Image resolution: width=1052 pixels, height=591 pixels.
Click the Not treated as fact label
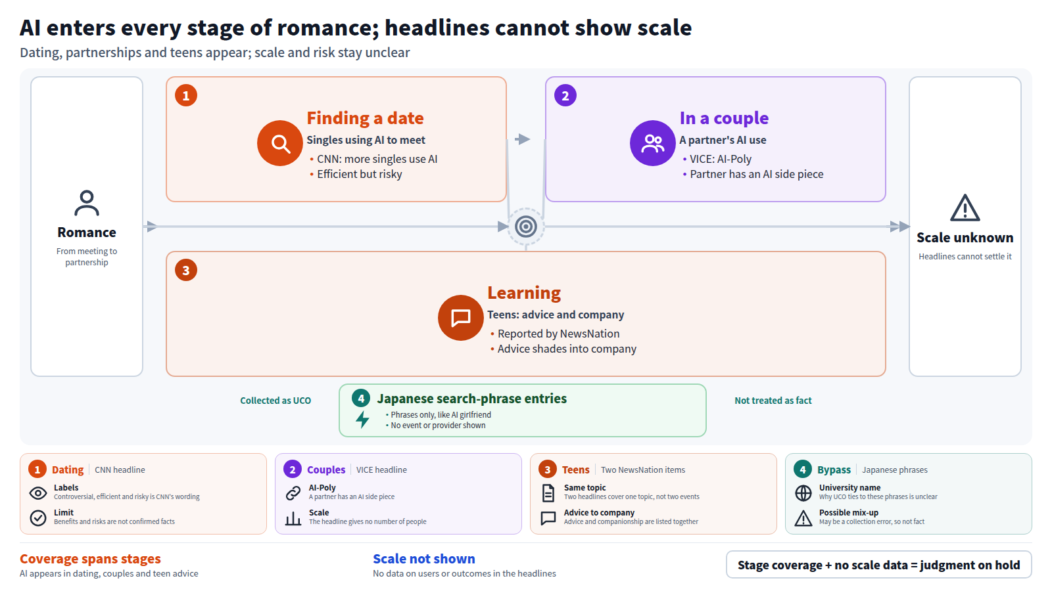[773, 401]
